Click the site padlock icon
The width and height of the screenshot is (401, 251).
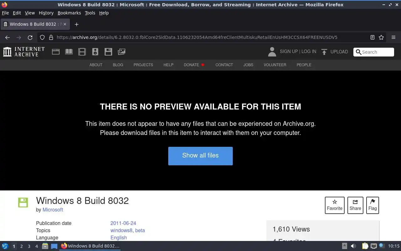click(x=51, y=37)
